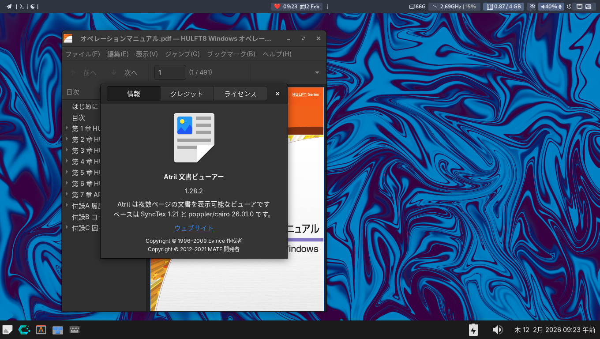Click the Atril document icon in the dialog

194,137
